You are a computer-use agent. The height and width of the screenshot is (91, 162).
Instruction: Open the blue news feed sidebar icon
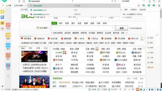tap(2, 17)
